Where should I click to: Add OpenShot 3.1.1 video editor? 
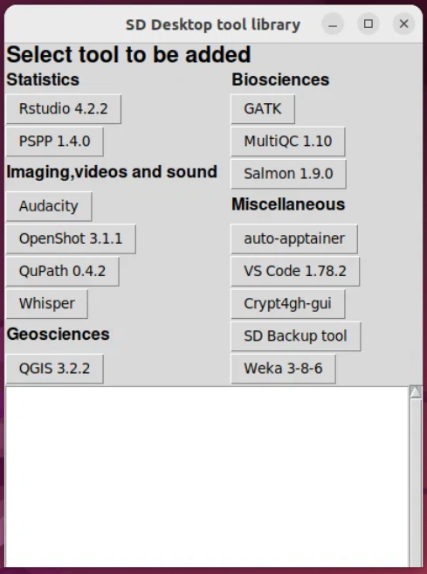click(x=71, y=239)
